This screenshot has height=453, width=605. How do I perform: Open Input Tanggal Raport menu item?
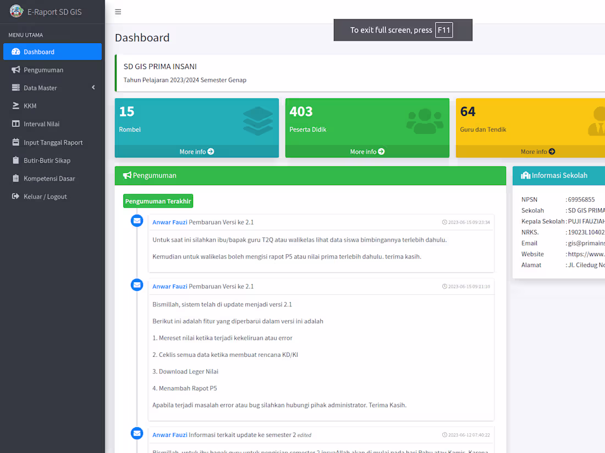(x=52, y=143)
